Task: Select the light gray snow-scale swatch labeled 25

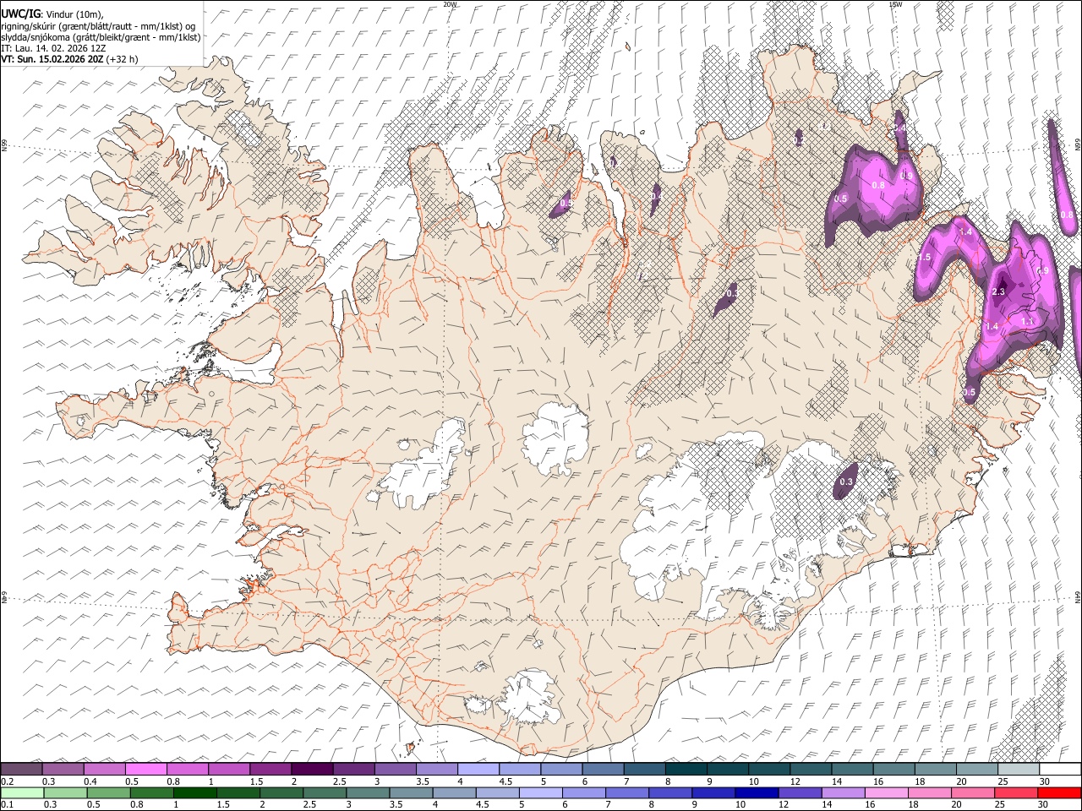Action: pos(1019,770)
